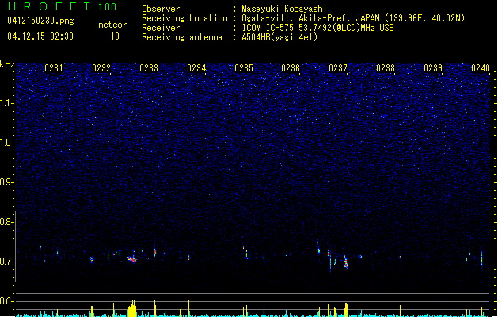Click the Receiver label
Image resolution: width=498 pixels, height=317 pixels.
(161, 28)
